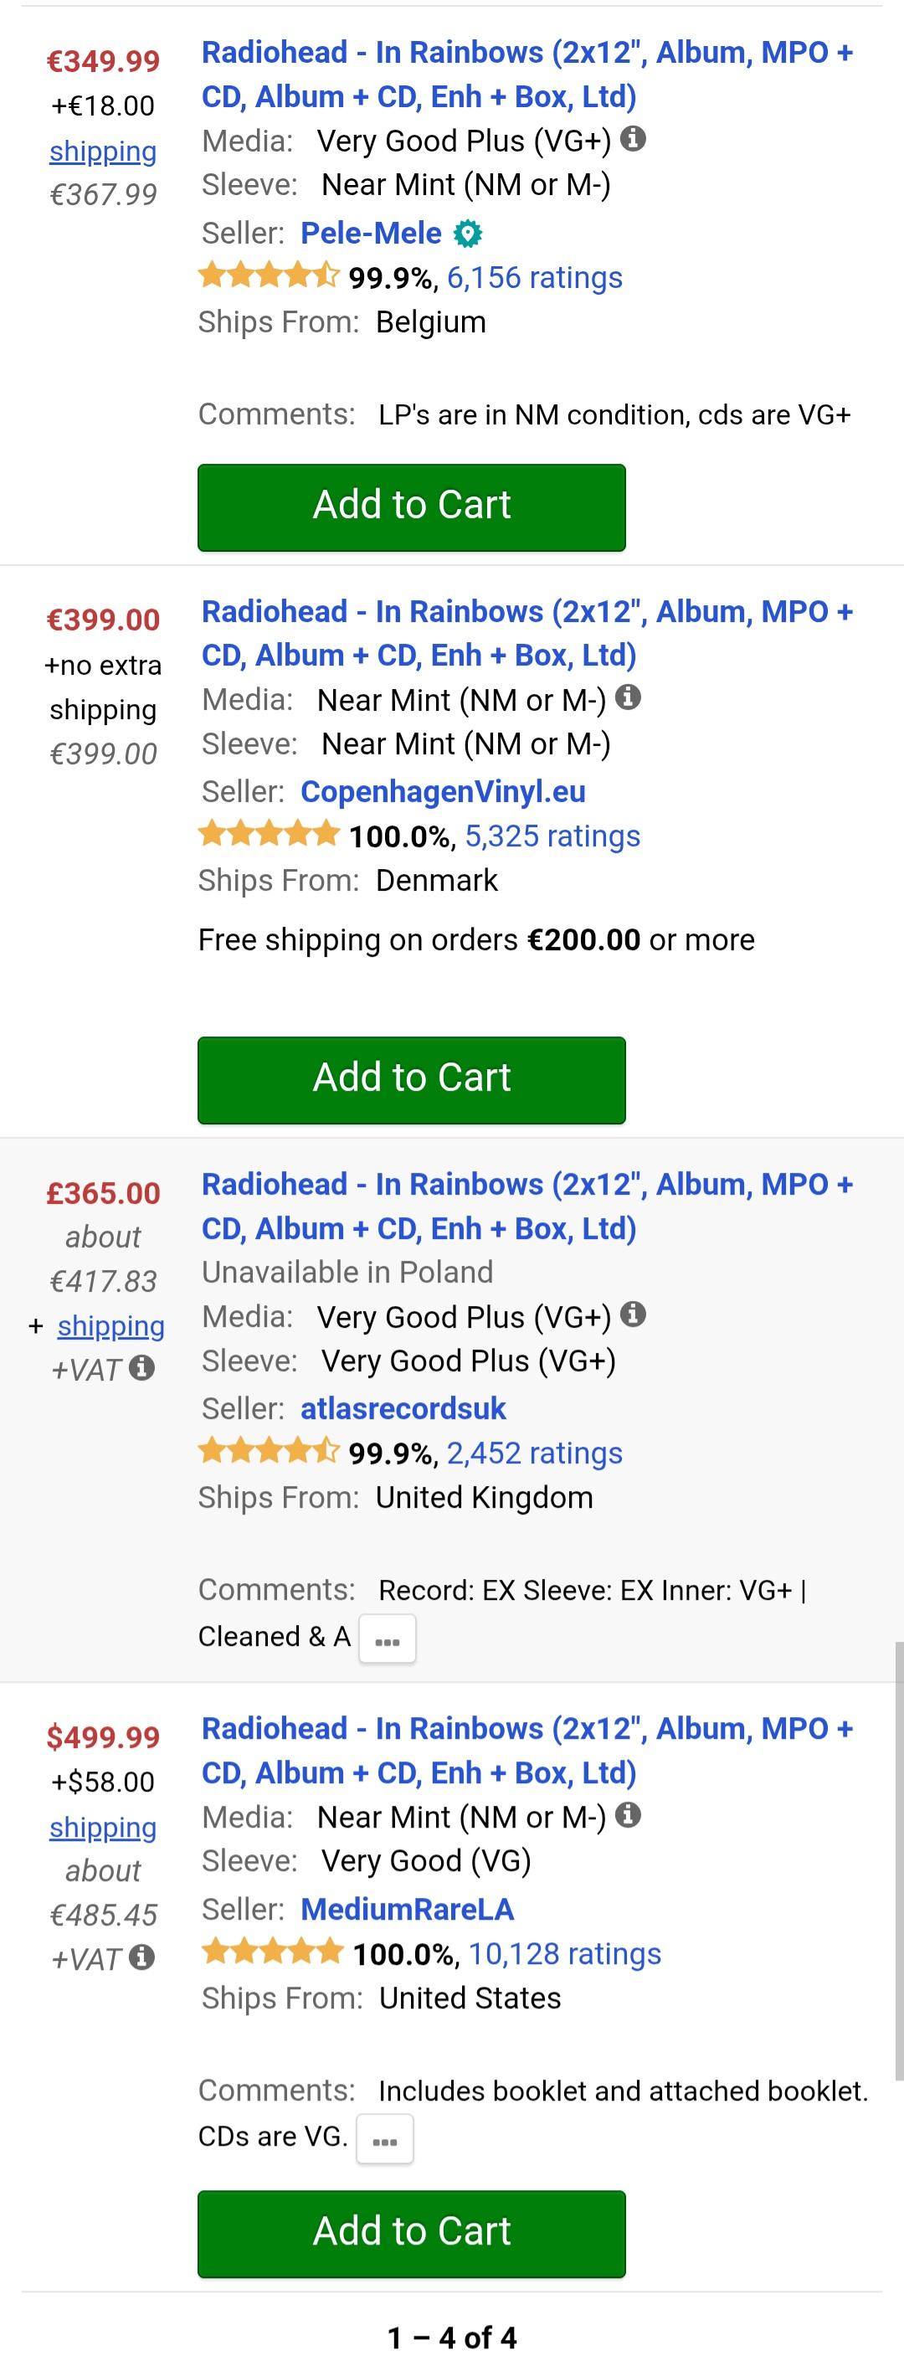Add the $499.99 MediumRareLA listing to cart
The width and height of the screenshot is (904, 2371).
pos(412,2233)
